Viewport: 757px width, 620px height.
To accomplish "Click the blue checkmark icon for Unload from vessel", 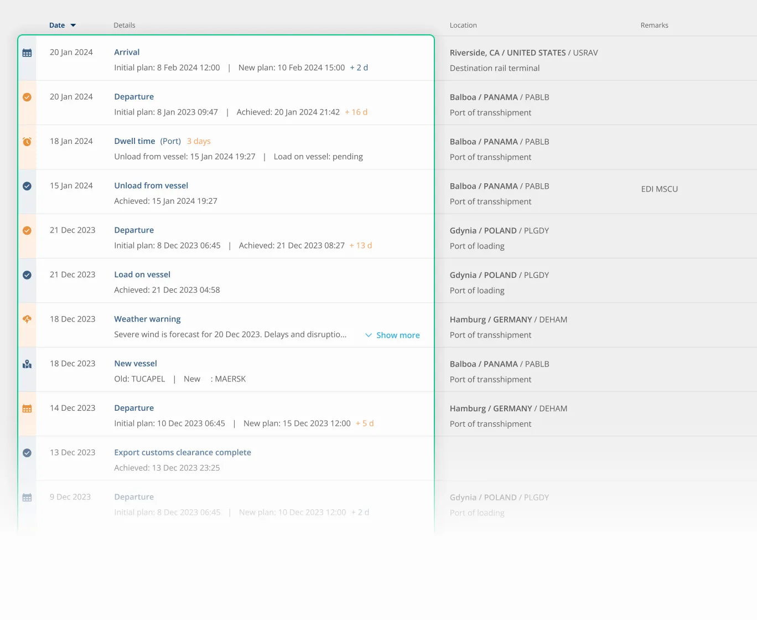I will (27, 186).
